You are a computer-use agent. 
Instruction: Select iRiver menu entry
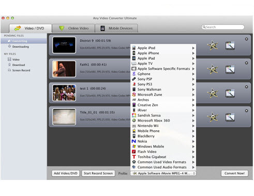pyautogui.click(x=163, y=110)
